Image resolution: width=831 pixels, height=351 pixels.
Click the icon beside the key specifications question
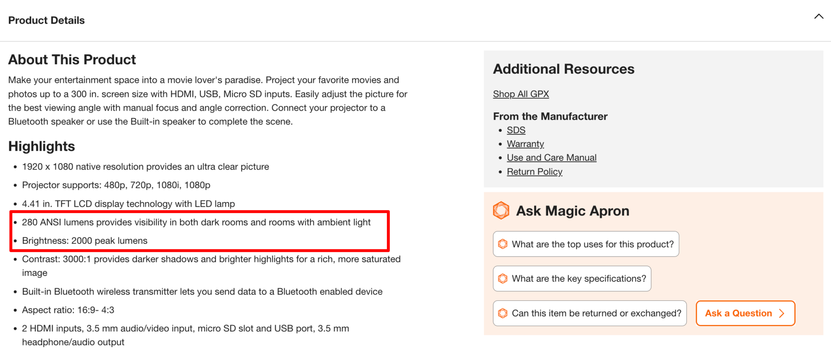[503, 278]
